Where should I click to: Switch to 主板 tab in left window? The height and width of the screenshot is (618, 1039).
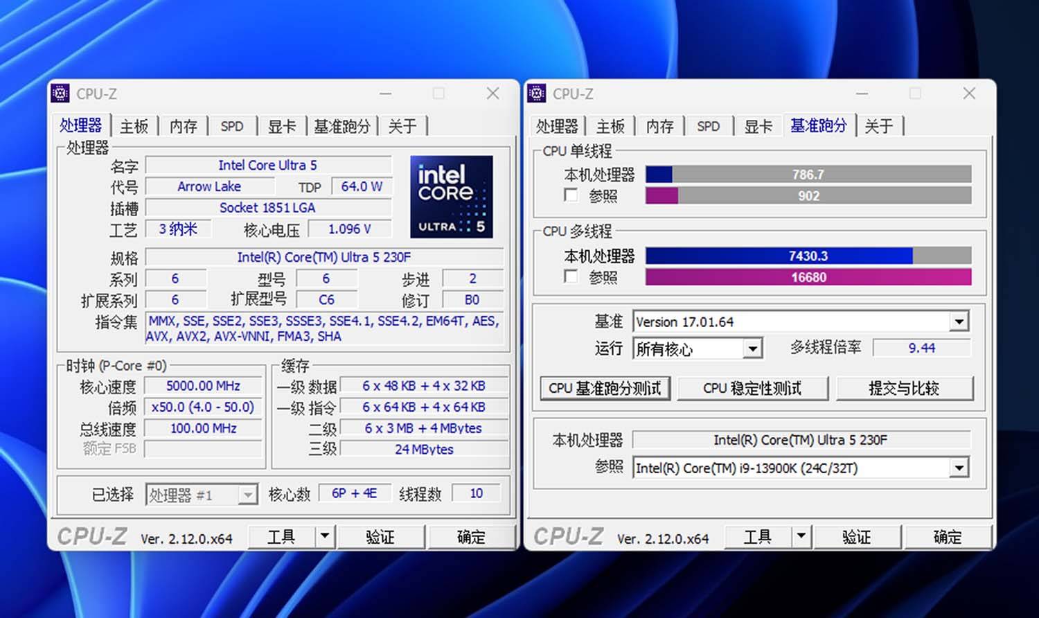point(134,126)
